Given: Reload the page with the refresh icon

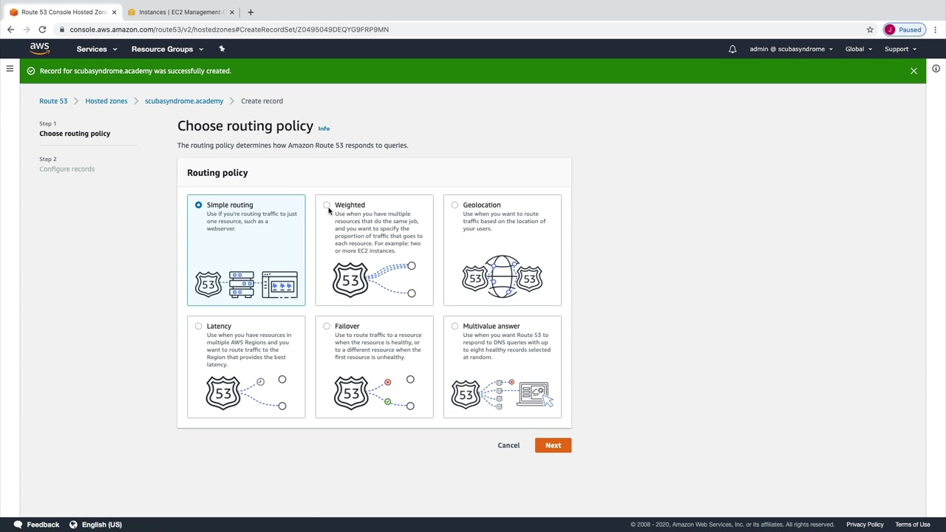Looking at the screenshot, I should coord(42,30).
